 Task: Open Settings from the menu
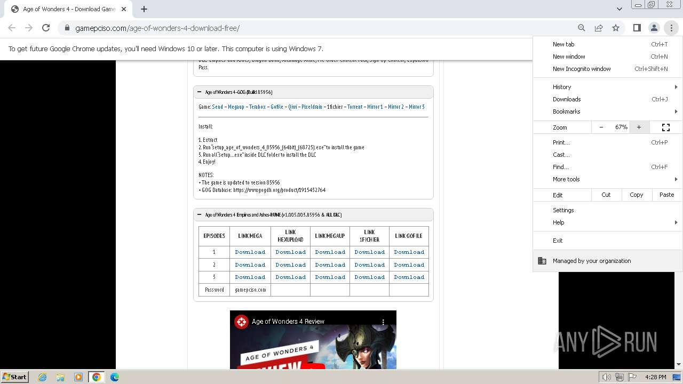[x=608, y=210]
